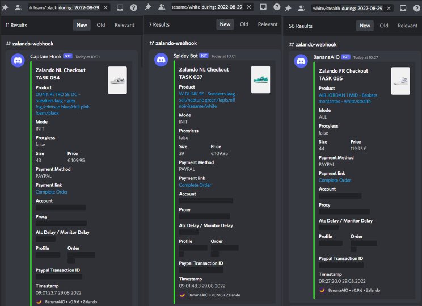The image size is (422, 306).
Task: Click the '56 Results' count text
Action: point(301,26)
